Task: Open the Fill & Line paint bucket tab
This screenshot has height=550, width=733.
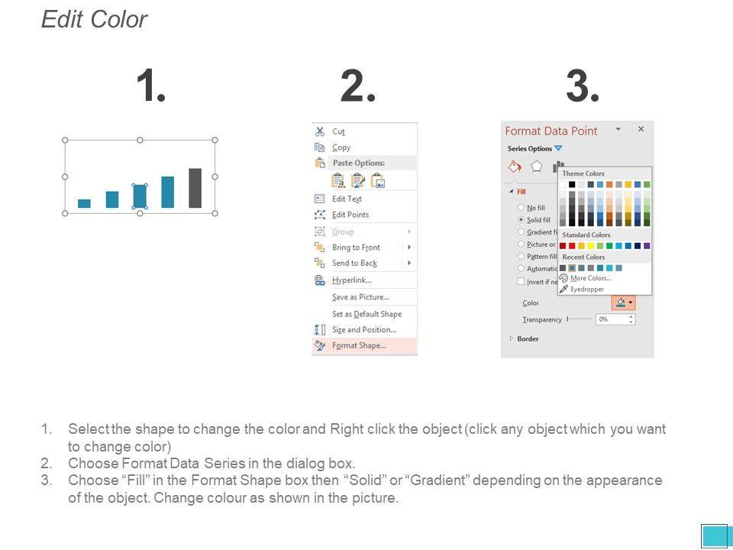Action: pyautogui.click(x=515, y=167)
